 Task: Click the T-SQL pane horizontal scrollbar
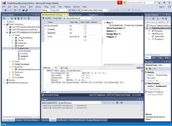pos(95,92)
